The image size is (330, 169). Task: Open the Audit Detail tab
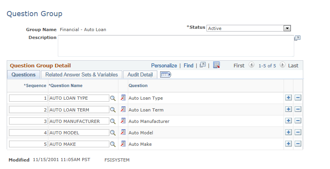pos(140,74)
